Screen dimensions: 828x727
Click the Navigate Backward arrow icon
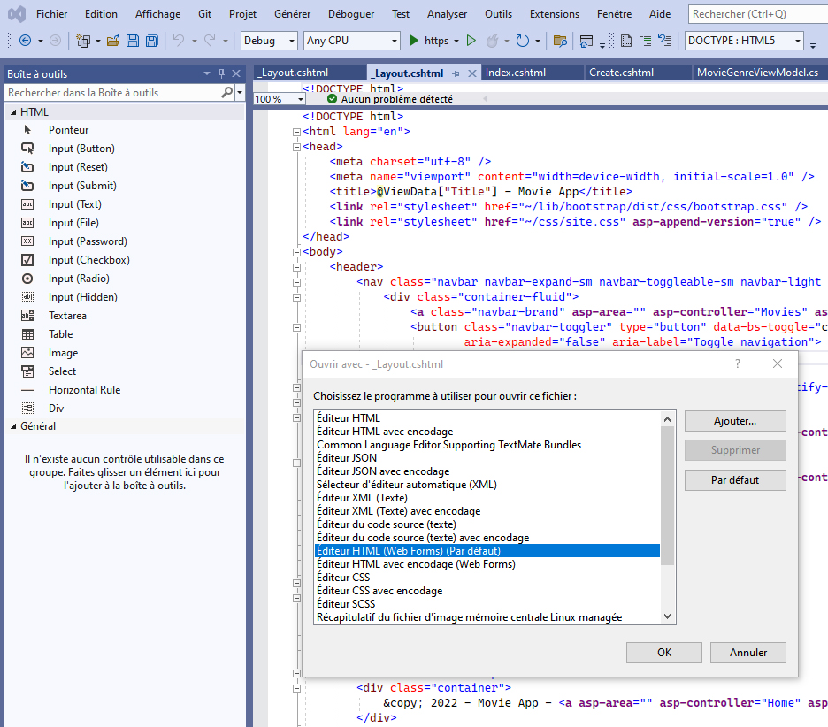point(25,41)
